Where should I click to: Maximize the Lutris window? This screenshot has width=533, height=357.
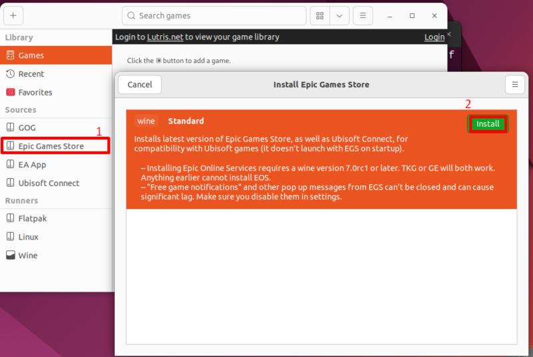(412, 15)
